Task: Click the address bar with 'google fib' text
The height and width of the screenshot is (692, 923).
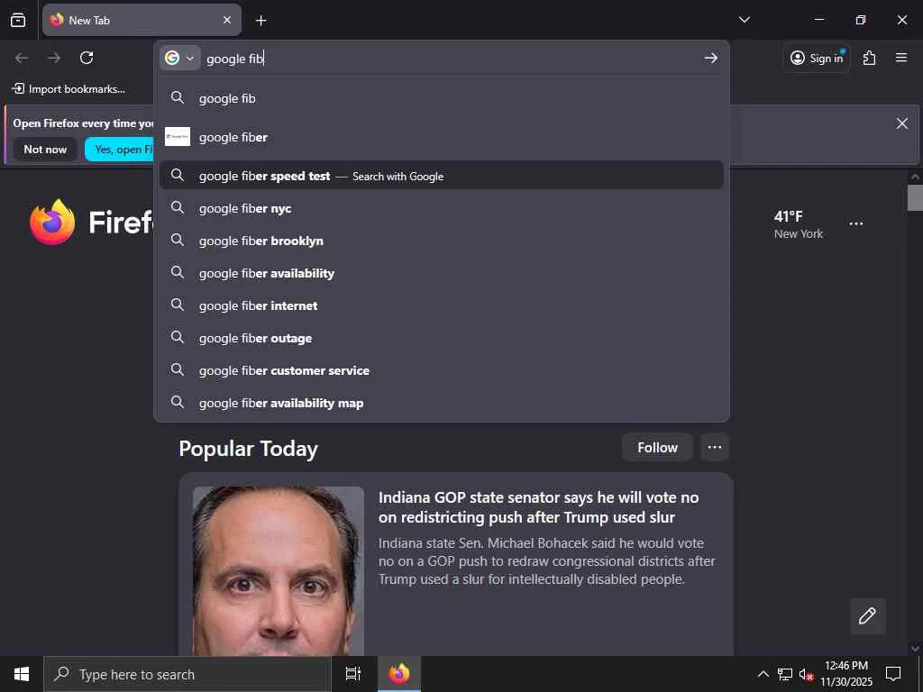Action: pyautogui.click(x=451, y=59)
